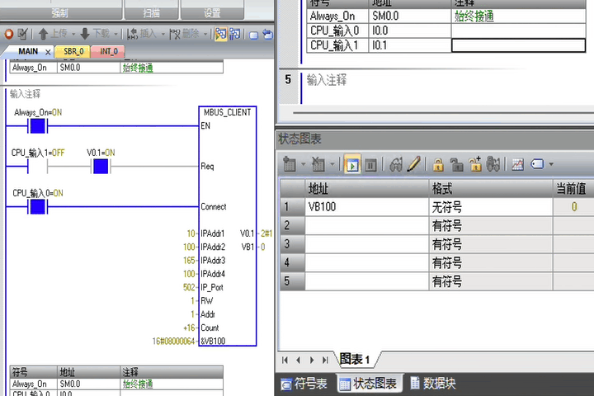The height and width of the screenshot is (396, 594).
Task: Toggle chart status monitoring play icon
Action: (x=352, y=165)
